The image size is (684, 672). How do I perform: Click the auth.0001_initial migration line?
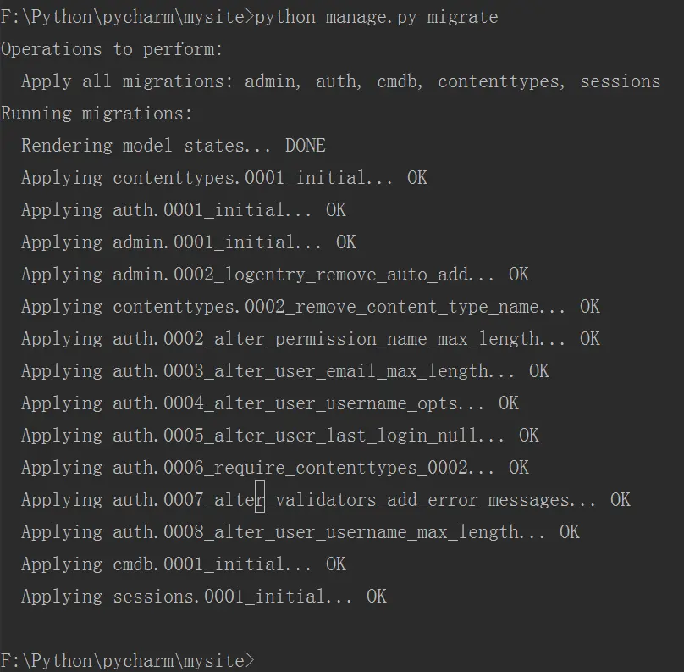[x=184, y=210]
